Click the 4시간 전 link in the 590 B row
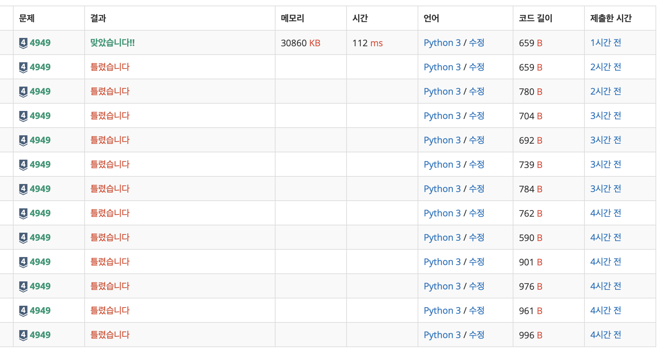This screenshot has width=659, height=352. coord(606,238)
